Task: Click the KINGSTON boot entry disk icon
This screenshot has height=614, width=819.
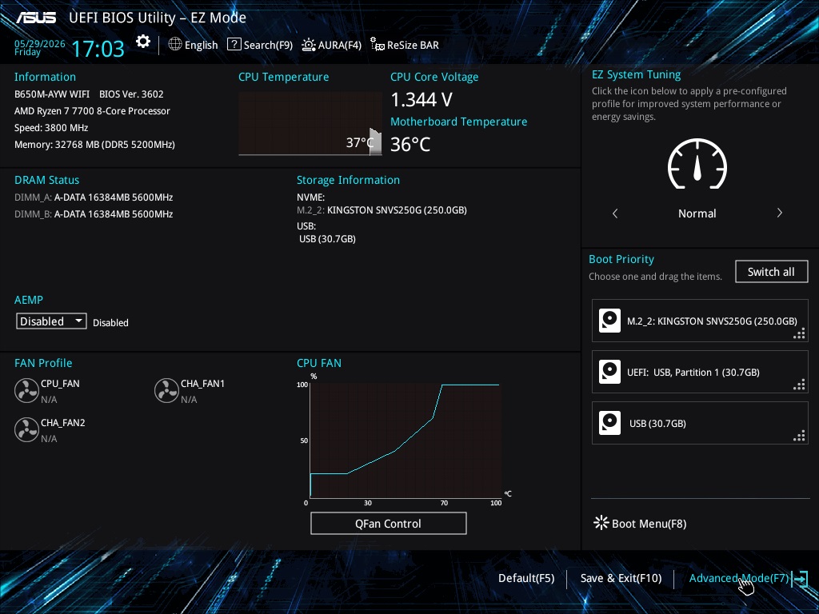Action: 609,321
